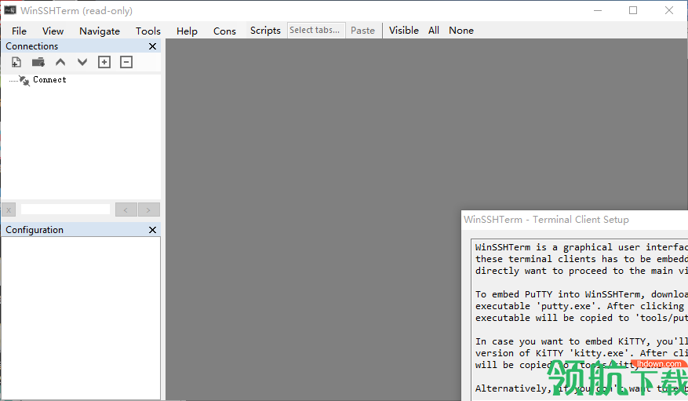Open the Tools menu
The image size is (688, 401).
pyautogui.click(x=147, y=31)
